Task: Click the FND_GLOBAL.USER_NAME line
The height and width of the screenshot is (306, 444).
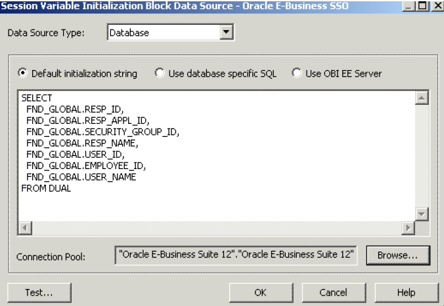Action: [81, 177]
